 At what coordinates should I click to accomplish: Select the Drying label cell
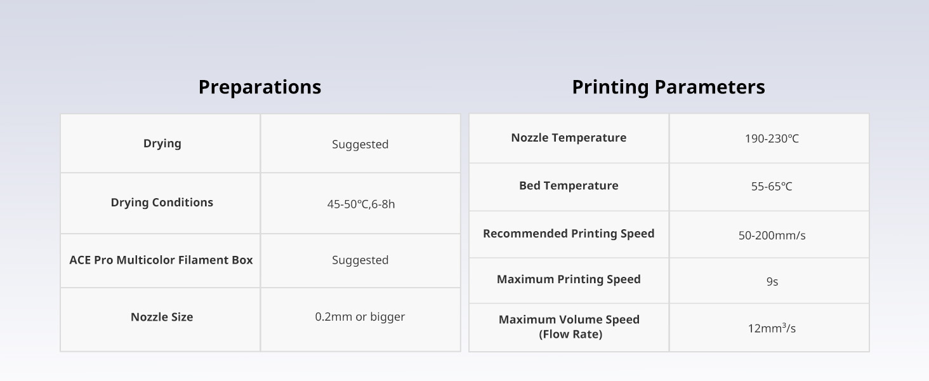click(162, 144)
